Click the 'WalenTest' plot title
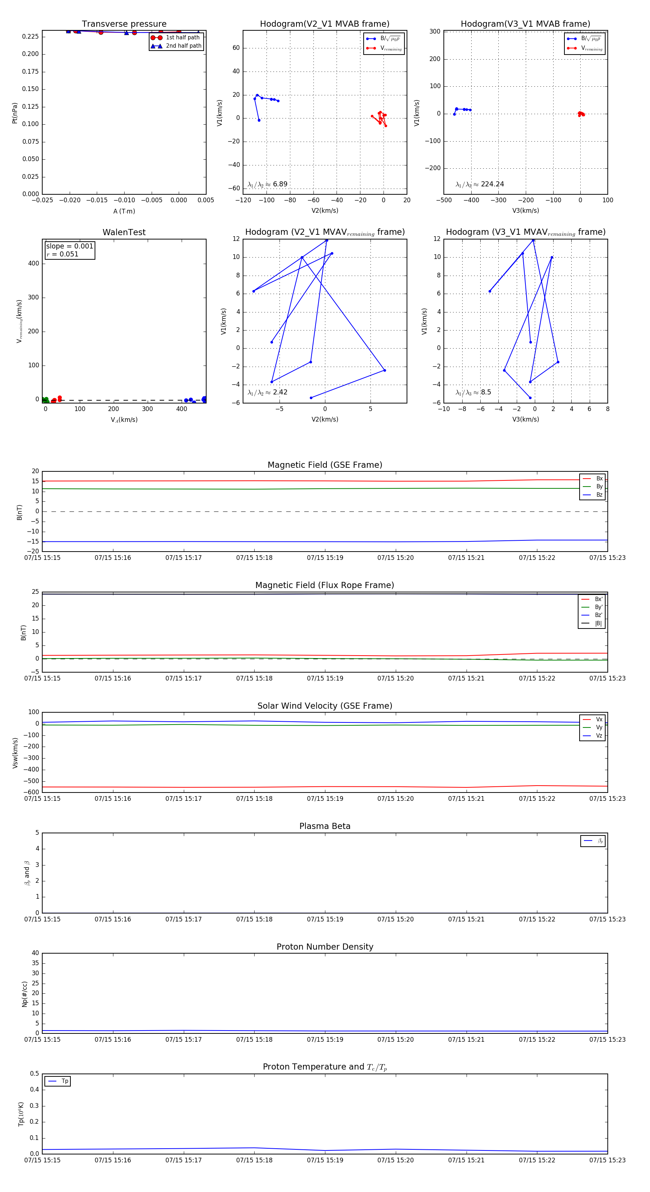The height and width of the screenshot is (1192, 650). pos(124,232)
